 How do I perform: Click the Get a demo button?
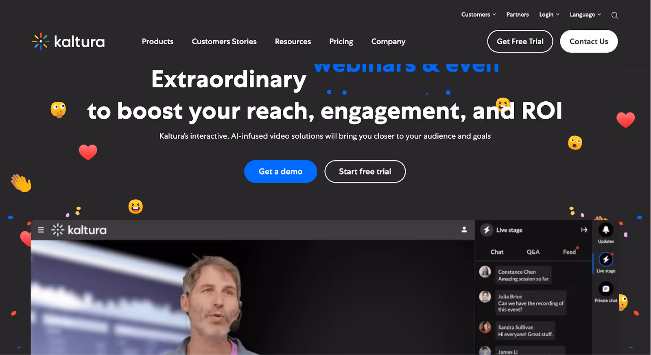[x=281, y=172]
